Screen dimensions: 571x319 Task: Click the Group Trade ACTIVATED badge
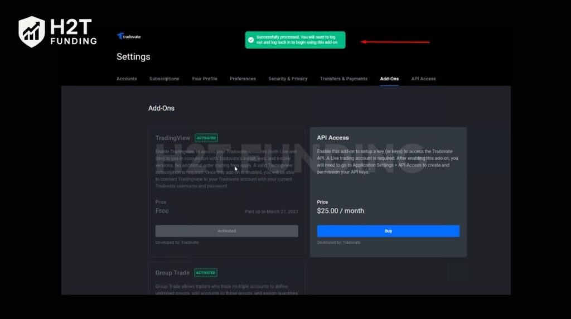click(x=205, y=272)
